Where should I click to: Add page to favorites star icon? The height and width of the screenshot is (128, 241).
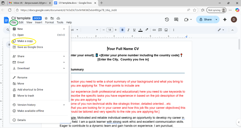194,10
